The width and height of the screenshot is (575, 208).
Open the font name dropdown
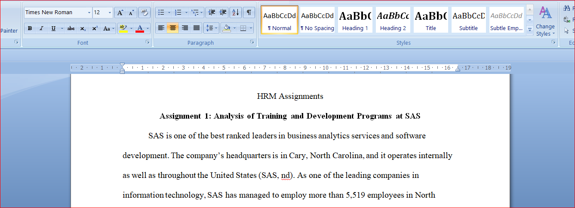pos(89,12)
